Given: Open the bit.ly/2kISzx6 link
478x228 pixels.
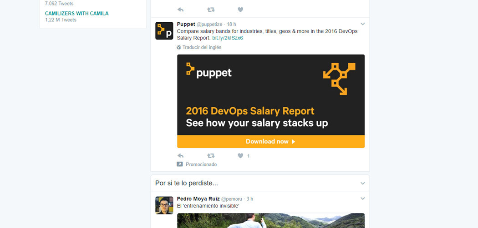Looking at the screenshot, I should 228,38.
